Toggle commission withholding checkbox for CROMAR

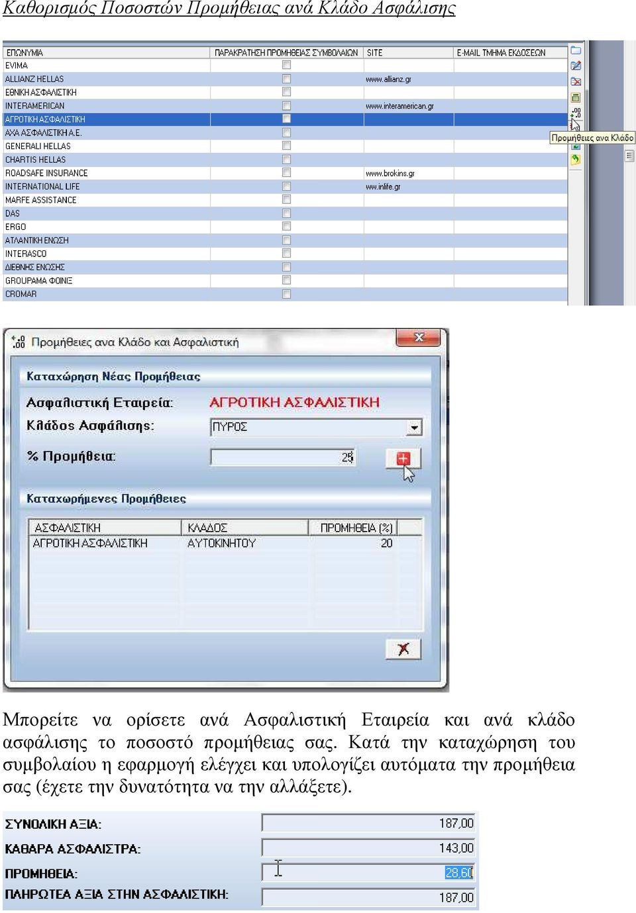pos(286,294)
